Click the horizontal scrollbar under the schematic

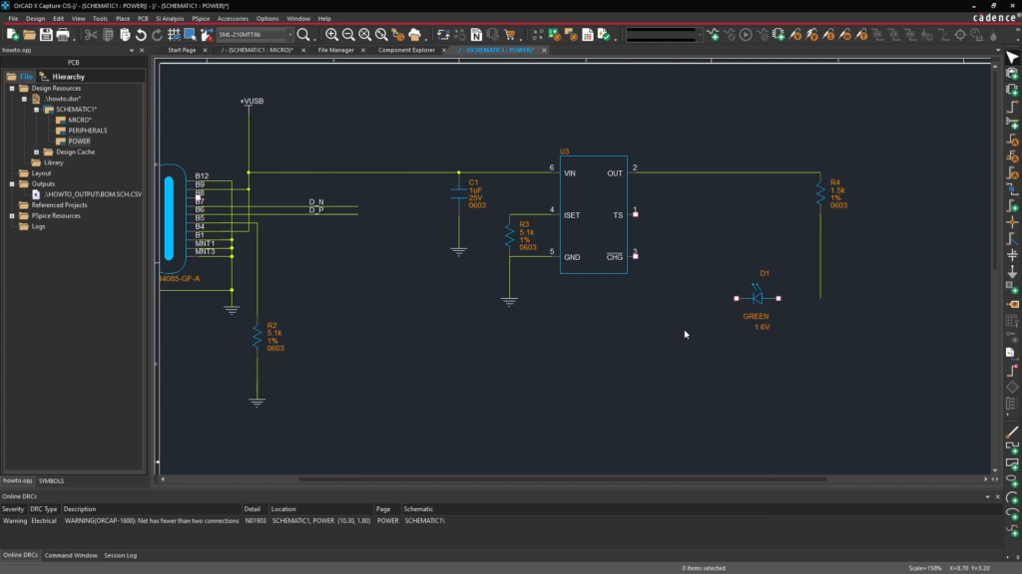pos(562,479)
